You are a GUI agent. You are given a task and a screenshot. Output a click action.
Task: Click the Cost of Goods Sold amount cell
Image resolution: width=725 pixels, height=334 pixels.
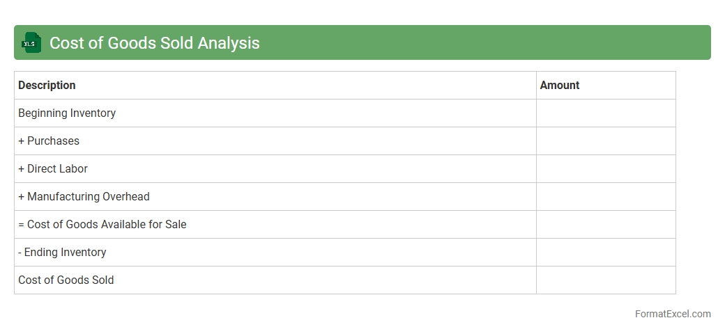605,280
